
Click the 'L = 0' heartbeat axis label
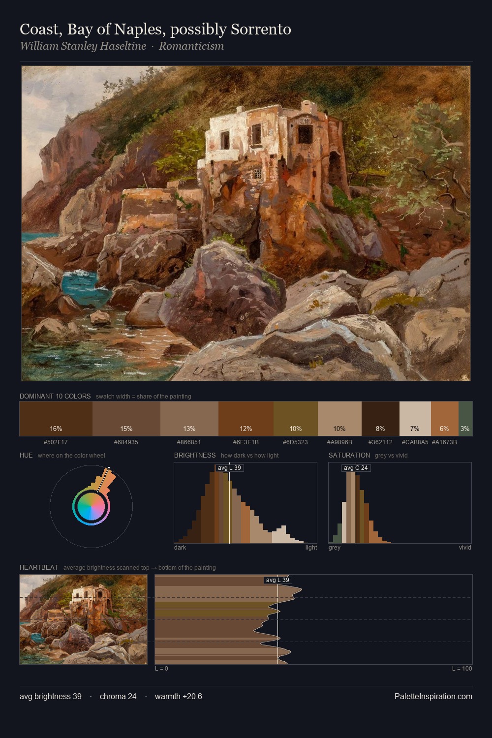[x=161, y=669]
